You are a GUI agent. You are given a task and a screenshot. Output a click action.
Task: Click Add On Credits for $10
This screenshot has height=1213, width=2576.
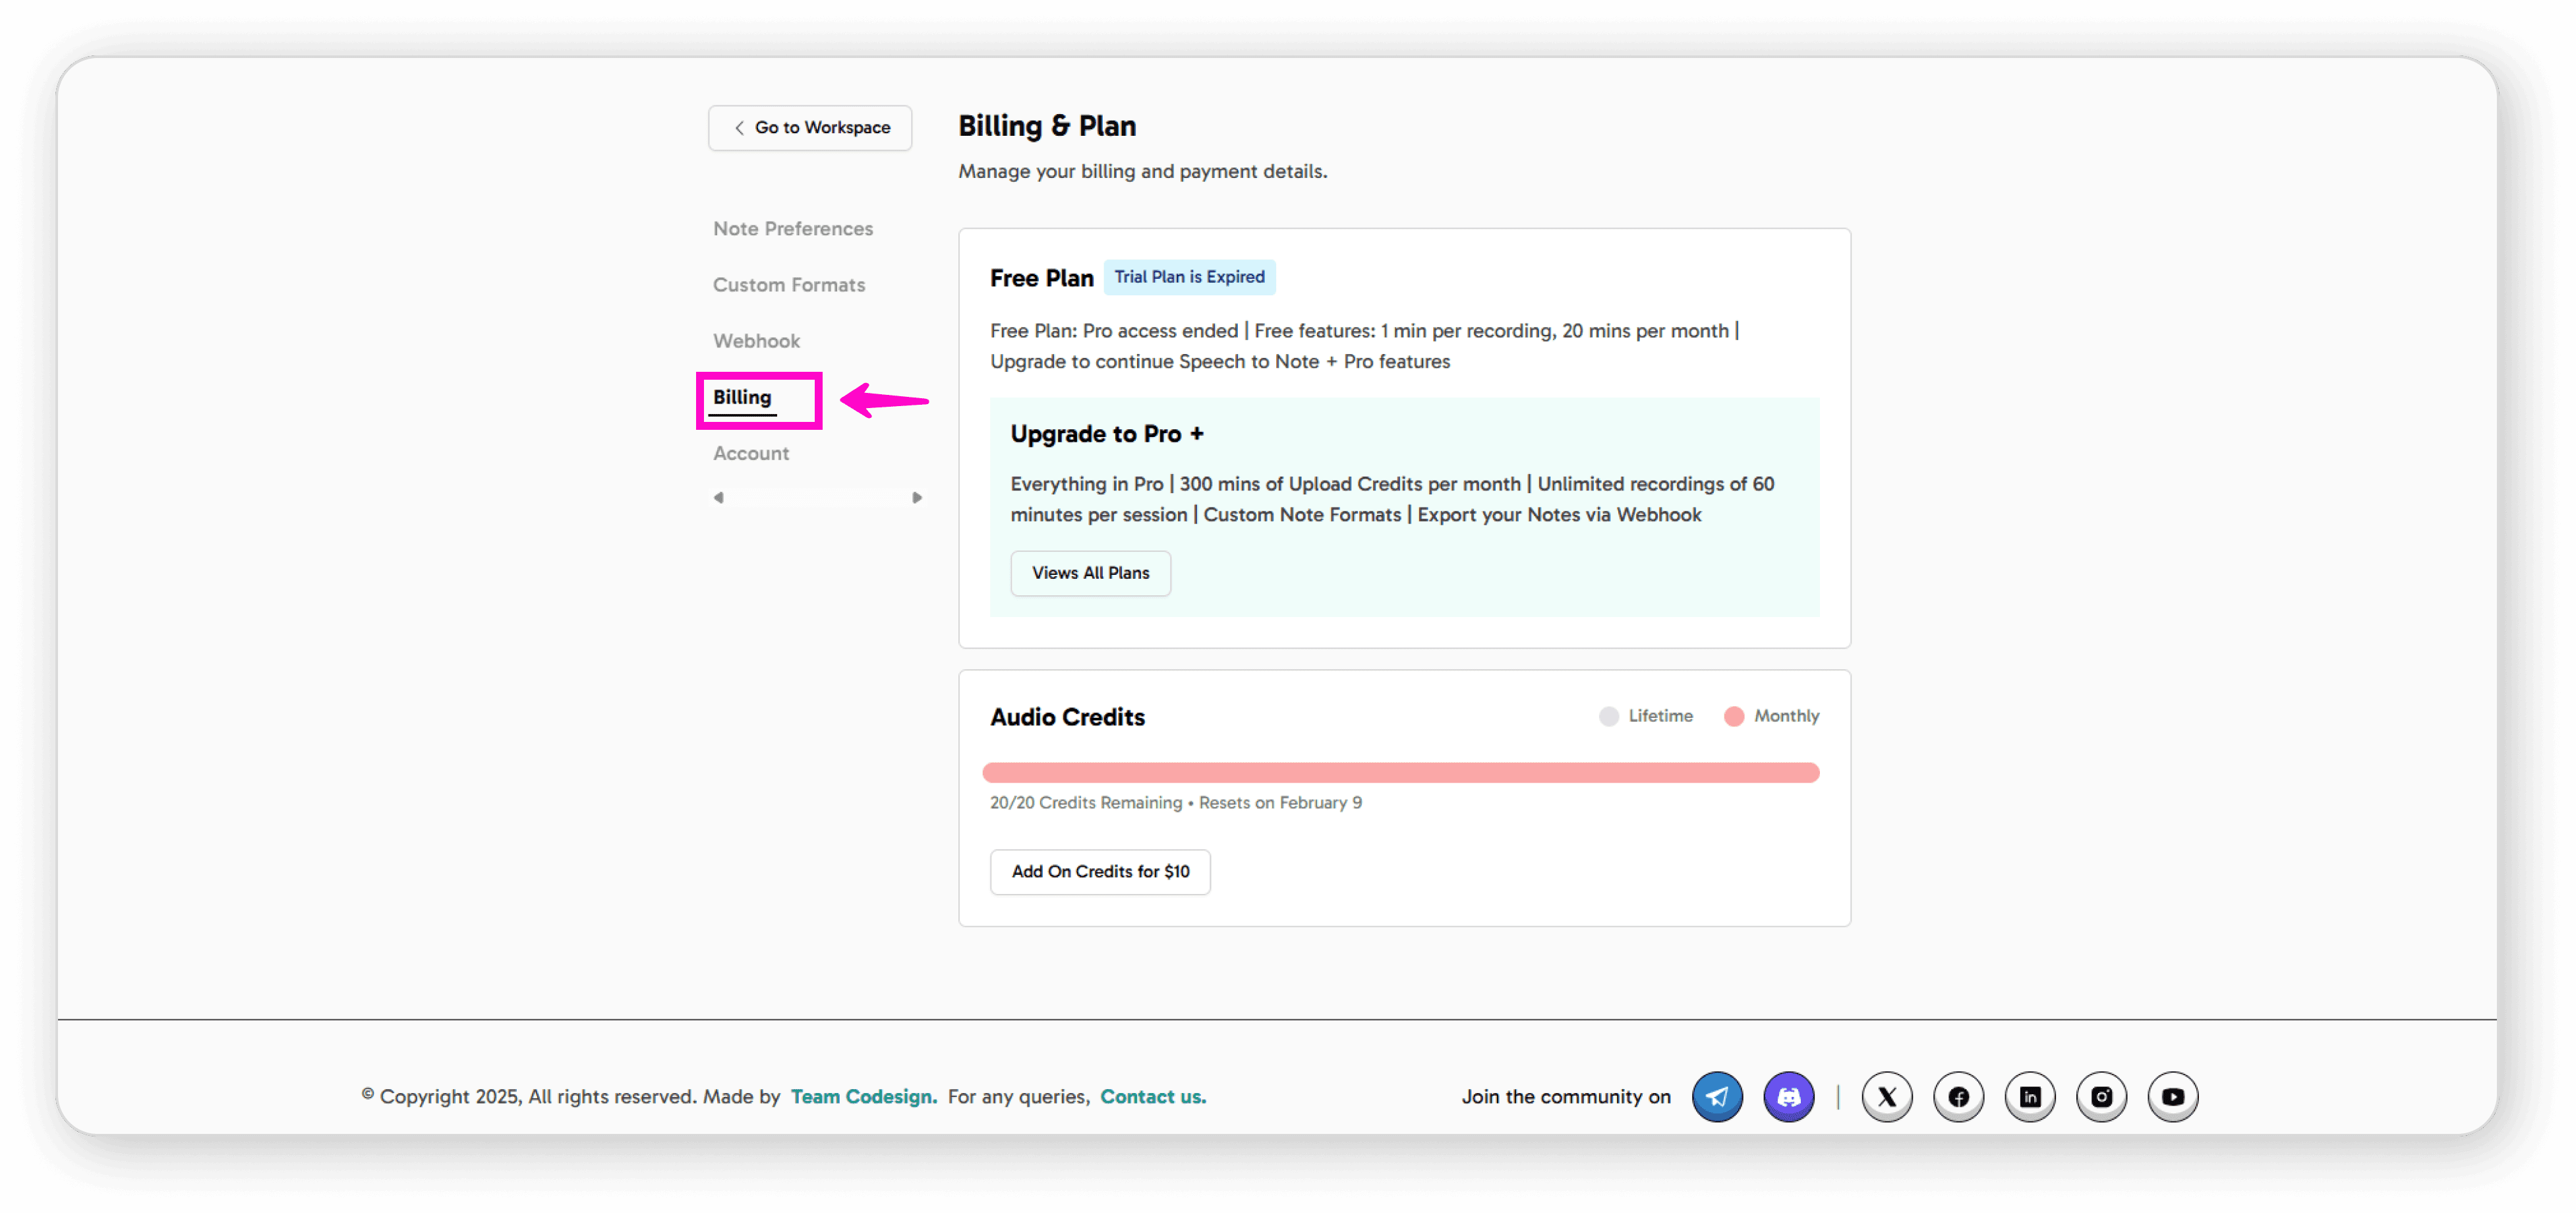pos(1100,871)
